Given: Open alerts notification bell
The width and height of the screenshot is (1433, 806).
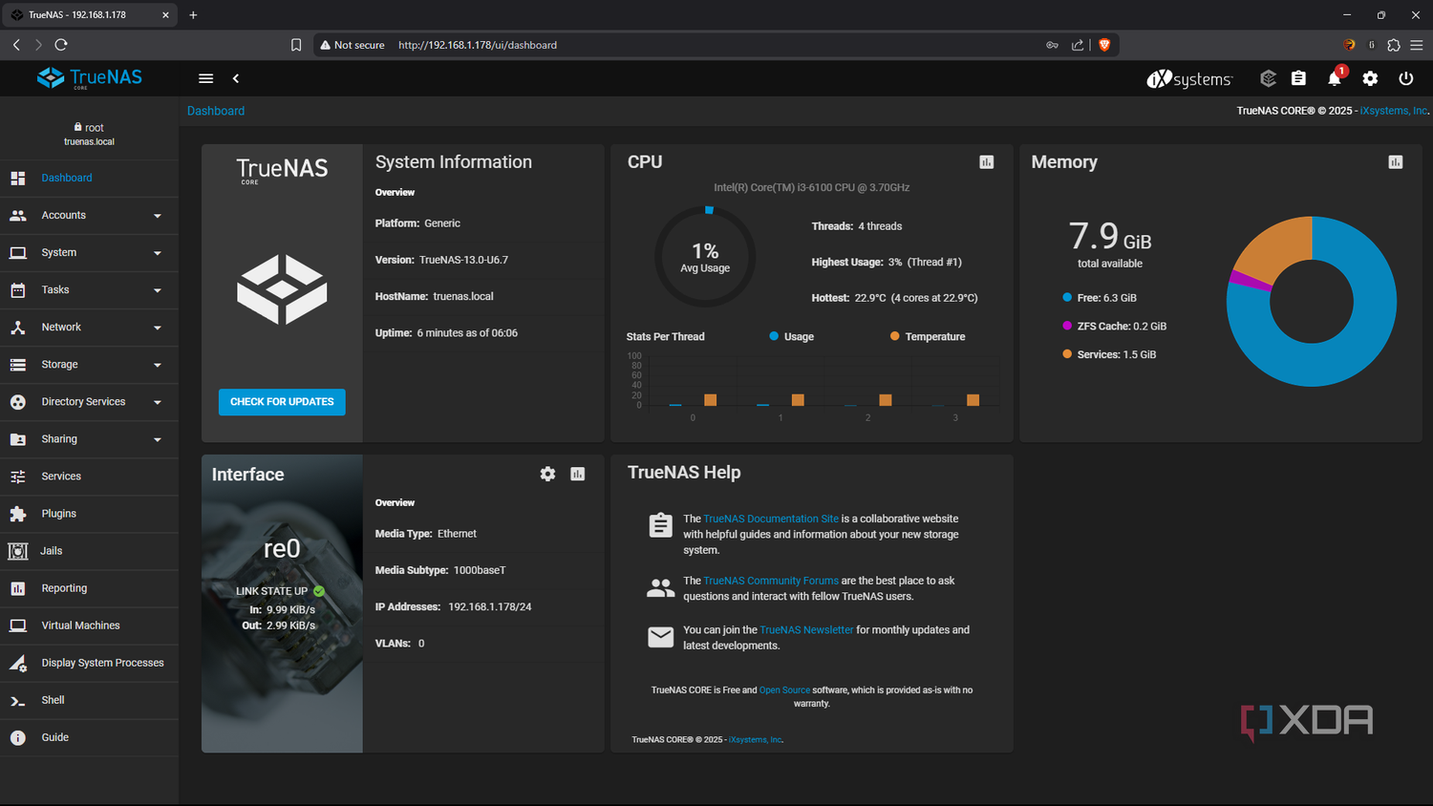Looking at the screenshot, I should point(1335,78).
